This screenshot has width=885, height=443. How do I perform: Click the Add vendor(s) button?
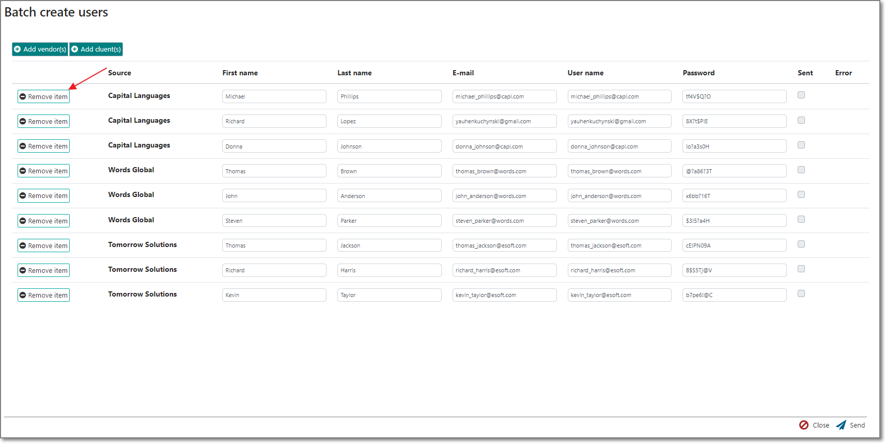point(40,49)
